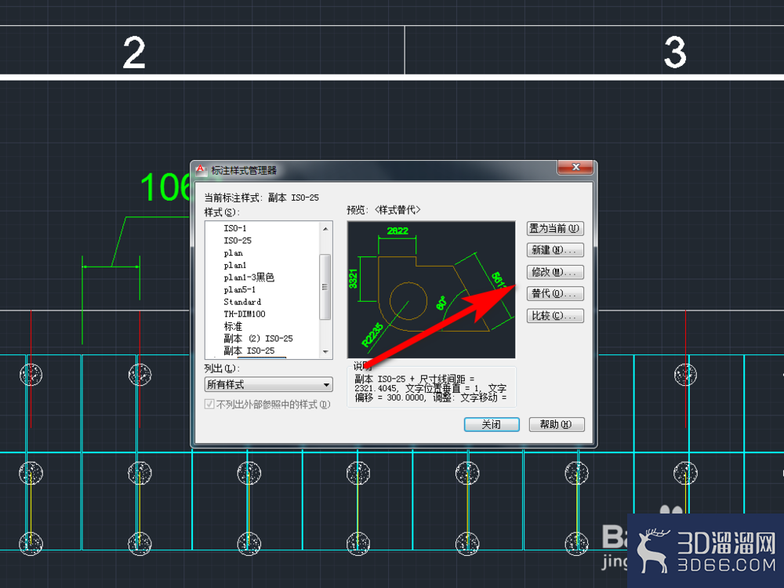Viewport: 784px width, 588px height.
Task: Click the 置为当前 (Set Current) button
Action: coord(555,228)
